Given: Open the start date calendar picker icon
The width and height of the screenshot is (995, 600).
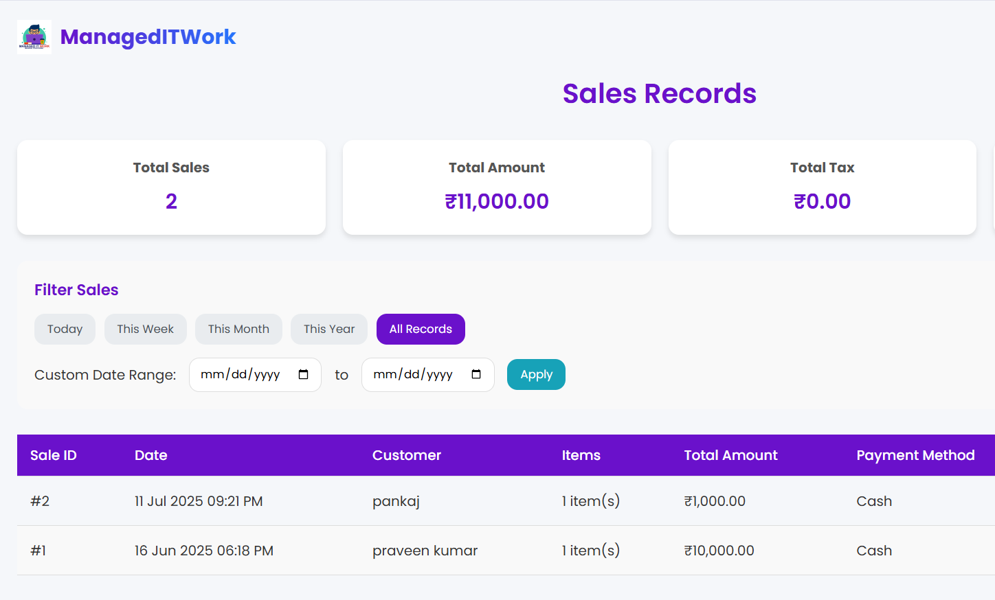Looking at the screenshot, I should pos(303,375).
